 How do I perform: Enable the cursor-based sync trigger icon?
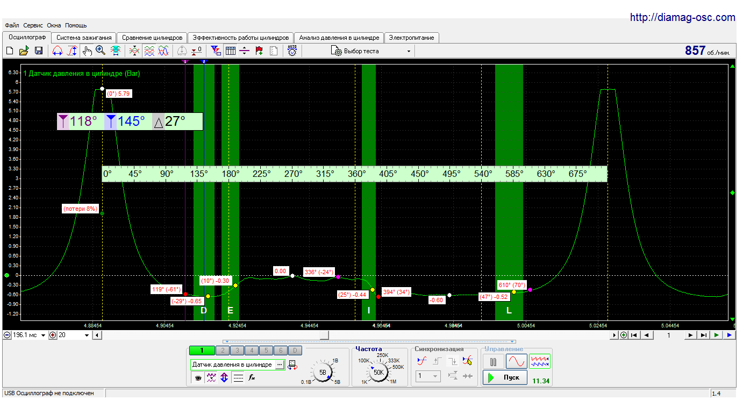(x=467, y=361)
